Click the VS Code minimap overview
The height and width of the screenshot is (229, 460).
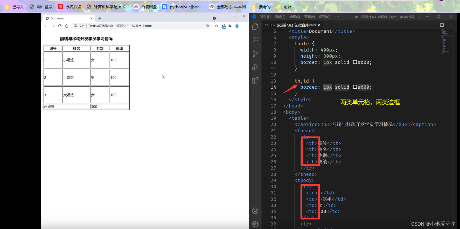click(447, 41)
